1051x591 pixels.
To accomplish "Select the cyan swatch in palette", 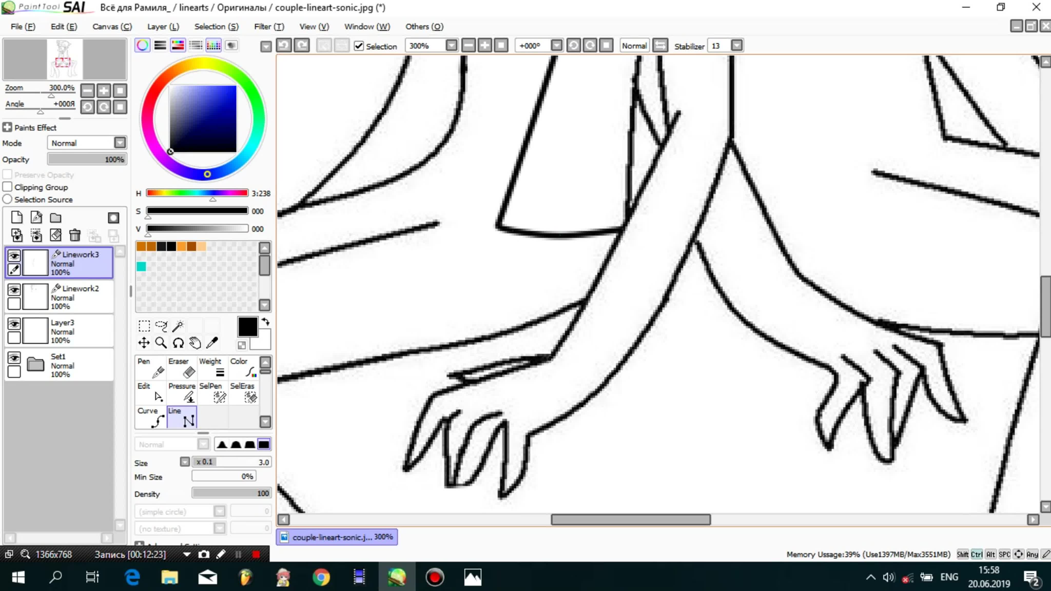I will [141, 266].
